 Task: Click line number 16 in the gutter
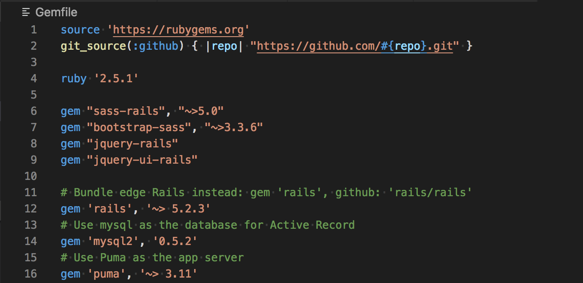[x=30, y=274]
